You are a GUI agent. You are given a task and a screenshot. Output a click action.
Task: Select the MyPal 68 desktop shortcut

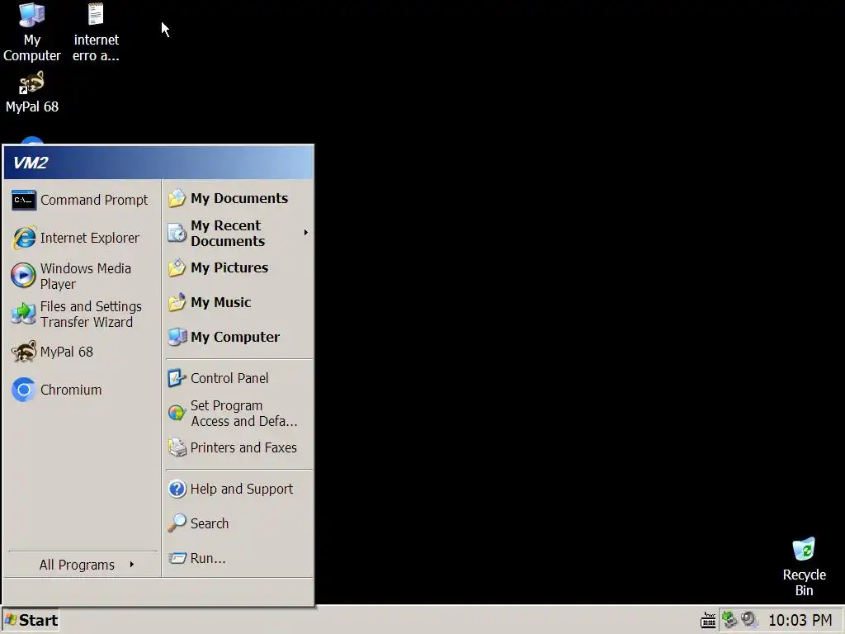pyautogui.click(x=32, y=92)
